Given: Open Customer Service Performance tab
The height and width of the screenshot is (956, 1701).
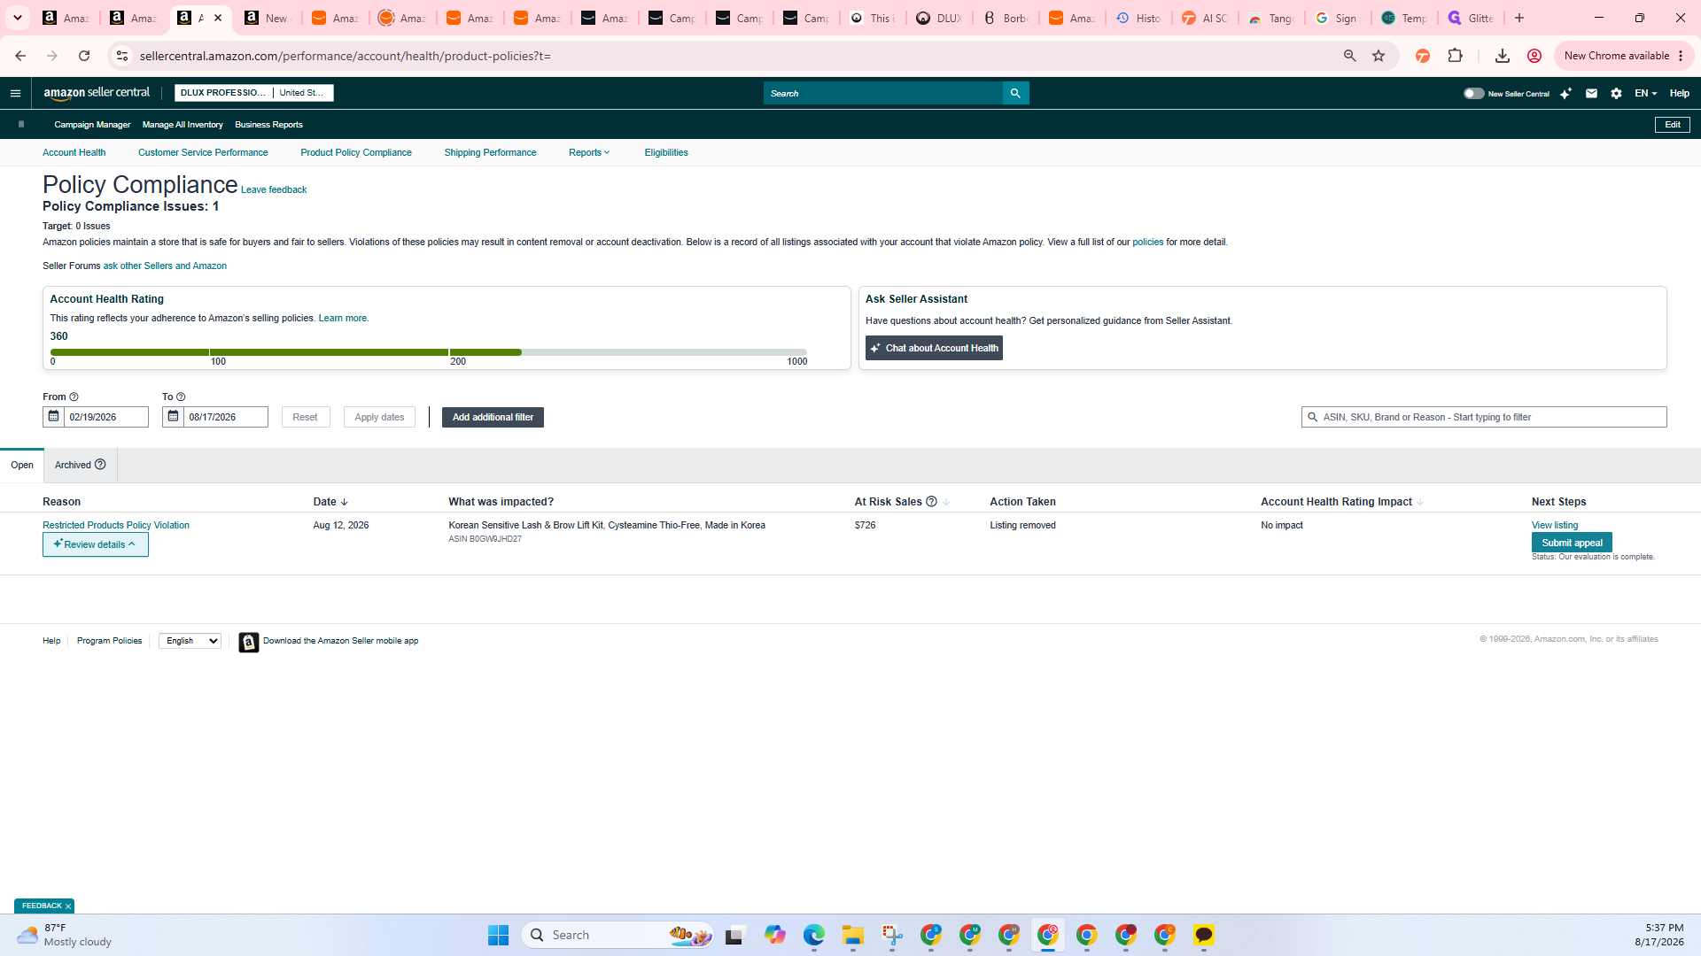Looking at the screenshot, I should coord(203,152).
